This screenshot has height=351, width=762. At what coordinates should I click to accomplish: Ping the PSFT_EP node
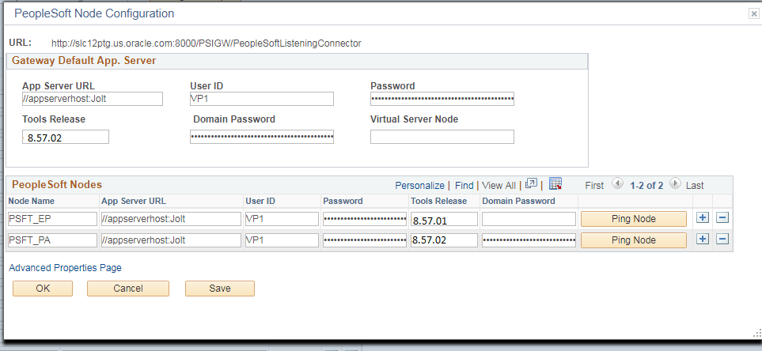pos(634,219)
